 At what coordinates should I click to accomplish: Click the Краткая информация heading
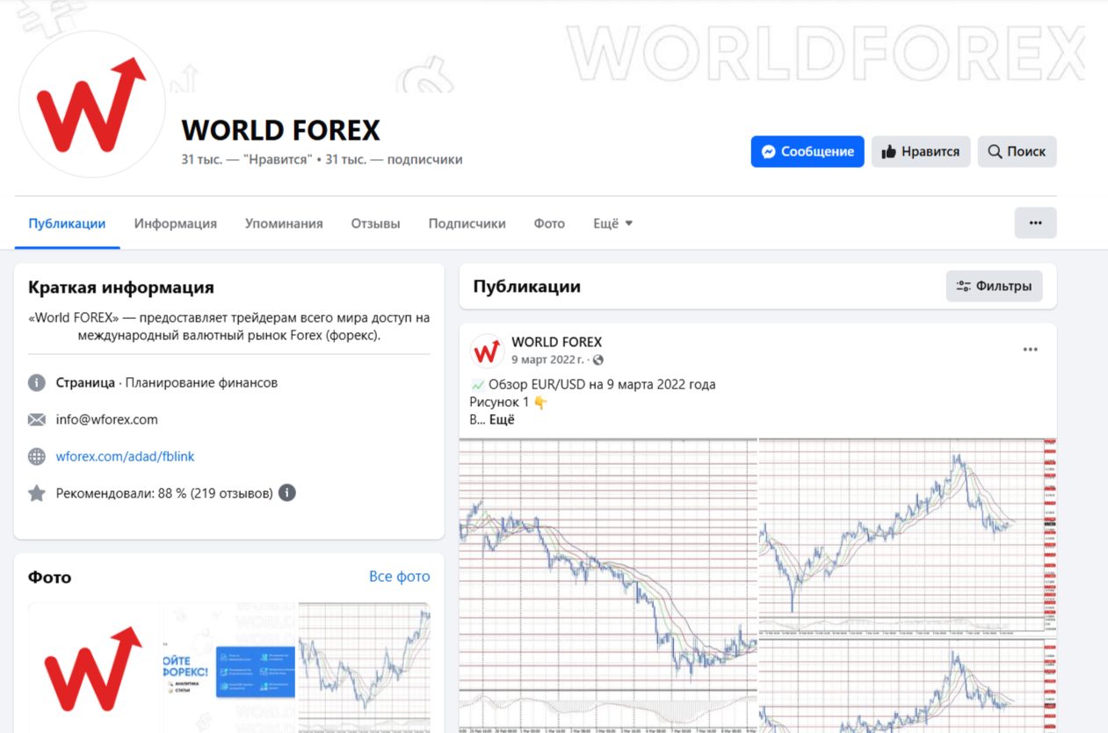click(121, 287)
